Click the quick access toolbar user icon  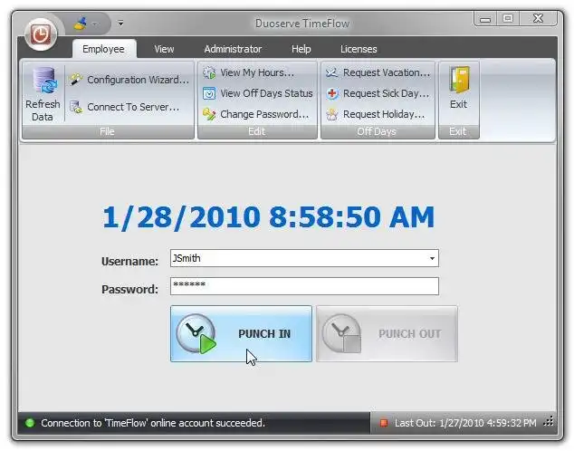(x=81, y=24)
